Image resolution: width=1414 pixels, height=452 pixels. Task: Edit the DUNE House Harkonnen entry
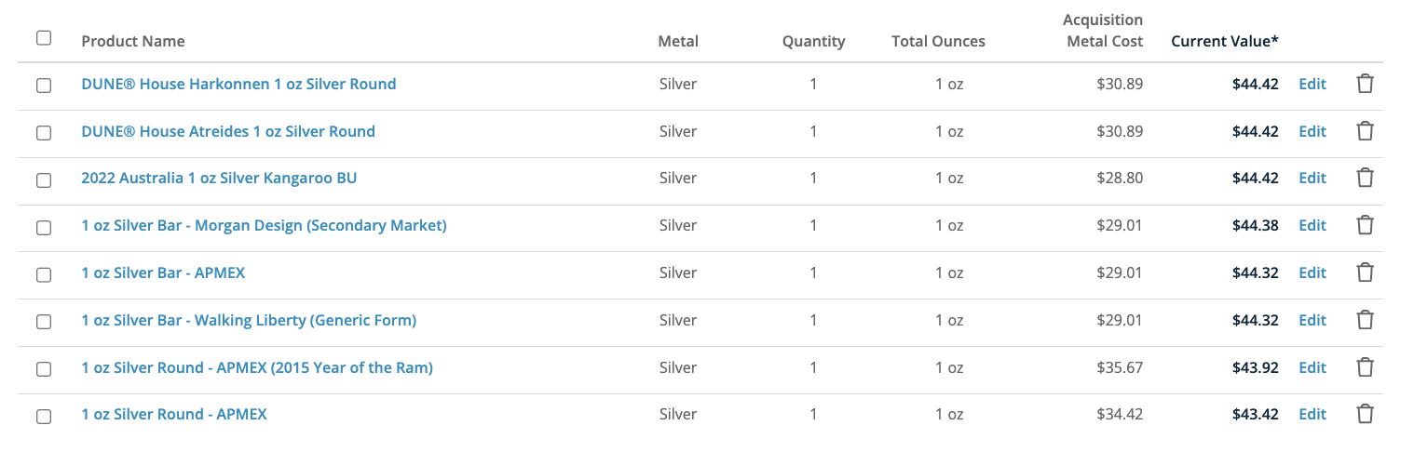pyautogui.click(x=1312, y=84)
